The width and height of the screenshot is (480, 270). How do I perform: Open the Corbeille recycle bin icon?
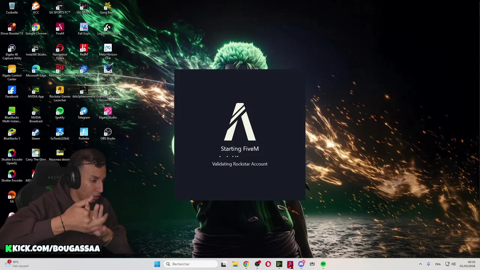tap(12, 8)
